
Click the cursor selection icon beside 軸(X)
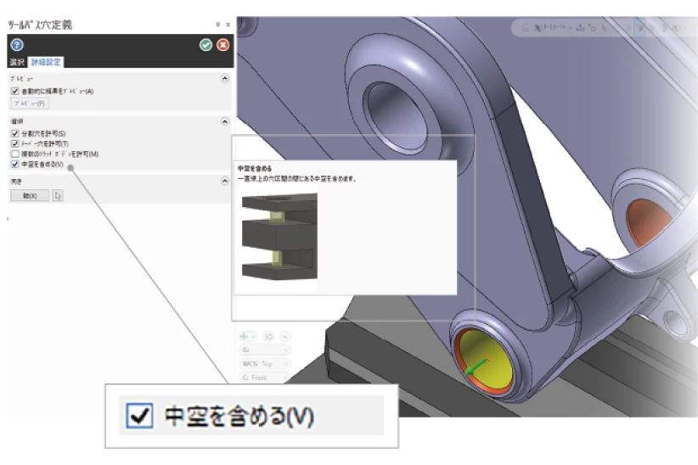[58, 195]
